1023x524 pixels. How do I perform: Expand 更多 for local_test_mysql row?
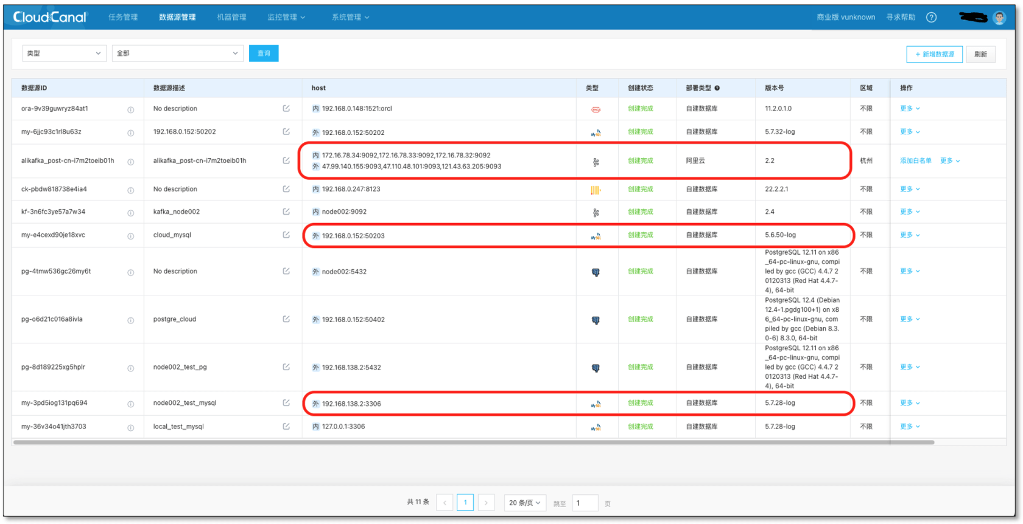click(x=910, y=426)
